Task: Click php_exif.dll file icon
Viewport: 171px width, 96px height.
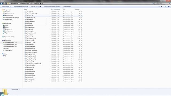Action: pos(25,19)
